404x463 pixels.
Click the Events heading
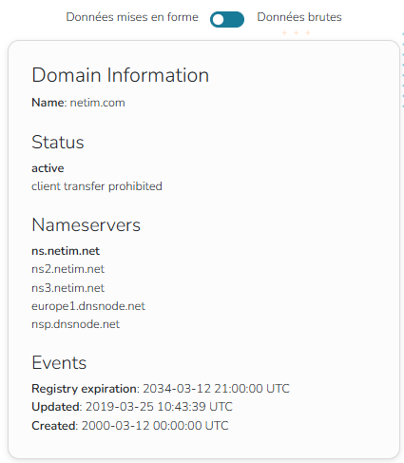coord(59,362)
